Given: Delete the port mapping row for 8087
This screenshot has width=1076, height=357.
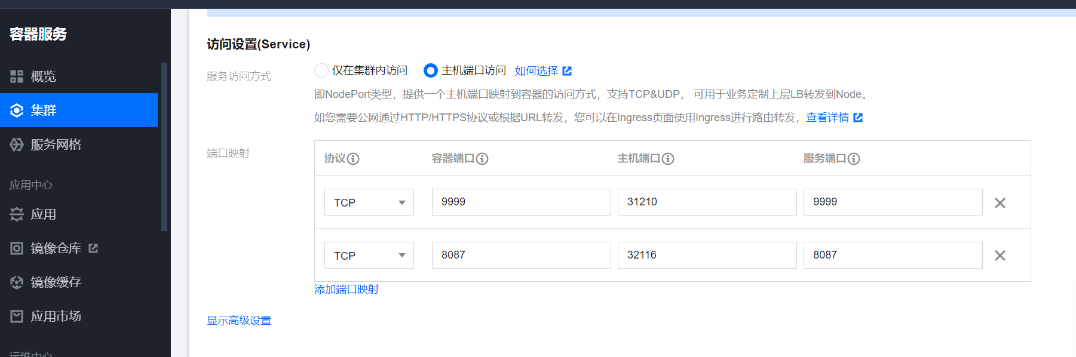Looking at the screenshot, I should point(1000,256).
